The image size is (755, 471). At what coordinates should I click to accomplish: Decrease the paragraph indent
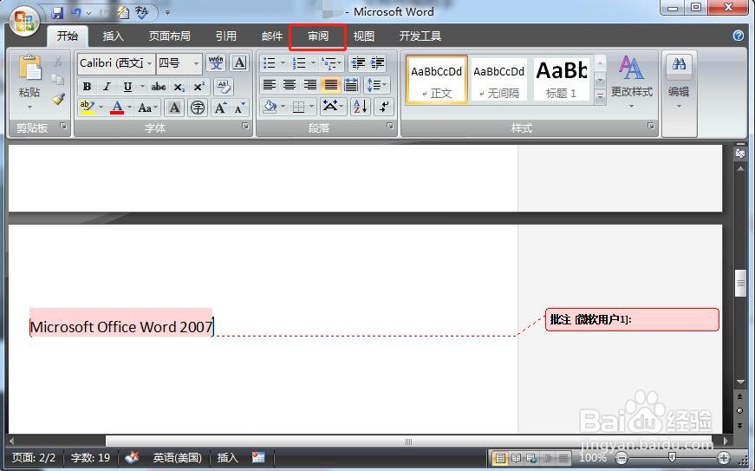358,63
